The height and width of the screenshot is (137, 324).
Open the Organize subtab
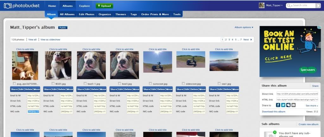coord(105,14)
